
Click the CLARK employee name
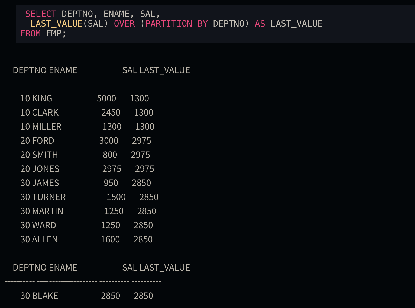[x=45, y=112]
